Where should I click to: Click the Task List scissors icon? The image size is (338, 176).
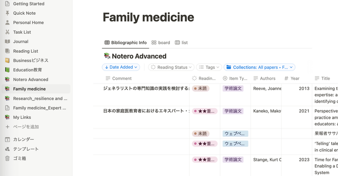(7, 32)
